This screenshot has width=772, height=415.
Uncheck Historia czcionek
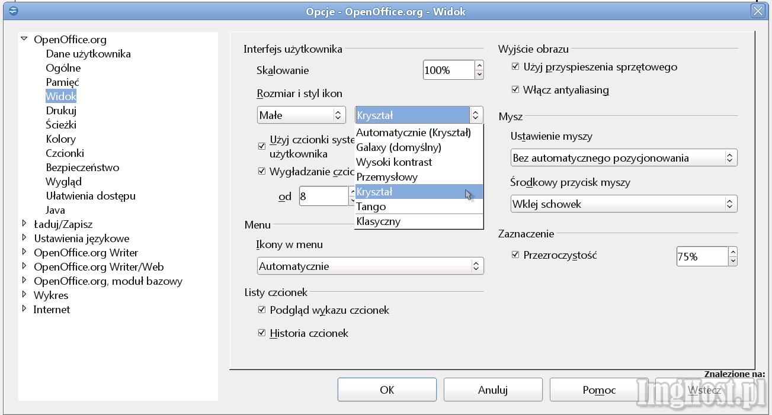262,333
